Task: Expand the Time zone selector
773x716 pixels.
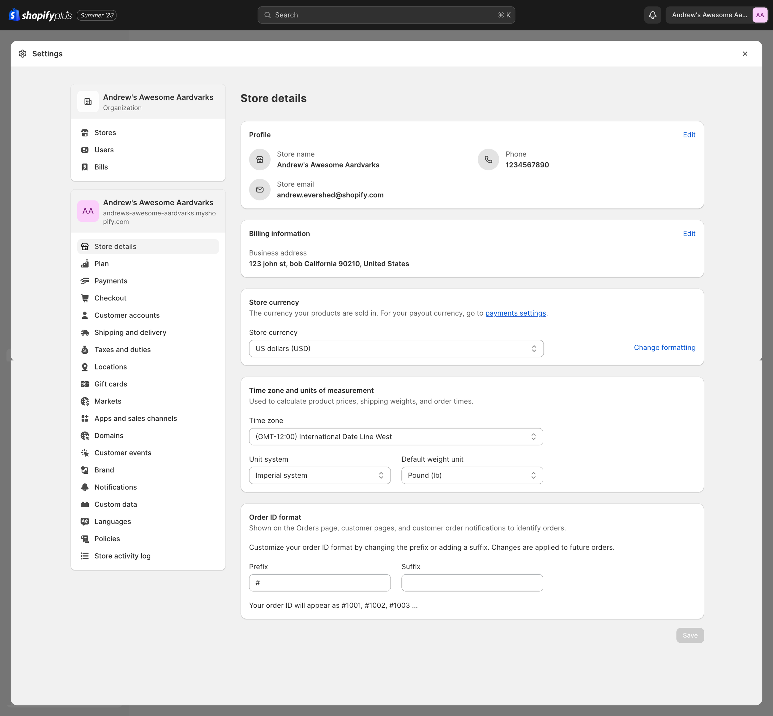Action: pos(395,437)
